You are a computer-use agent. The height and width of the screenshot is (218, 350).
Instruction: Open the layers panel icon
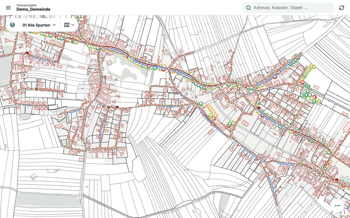click(x=13, y=25)
